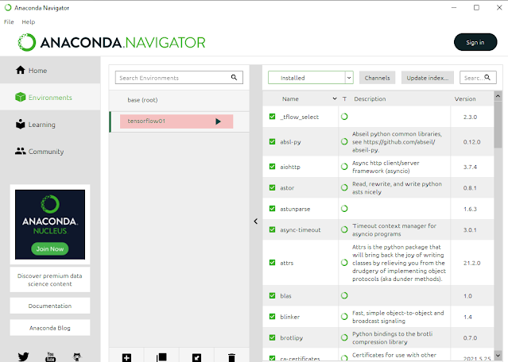Select the base (root) environment

(x=179, y=100)
